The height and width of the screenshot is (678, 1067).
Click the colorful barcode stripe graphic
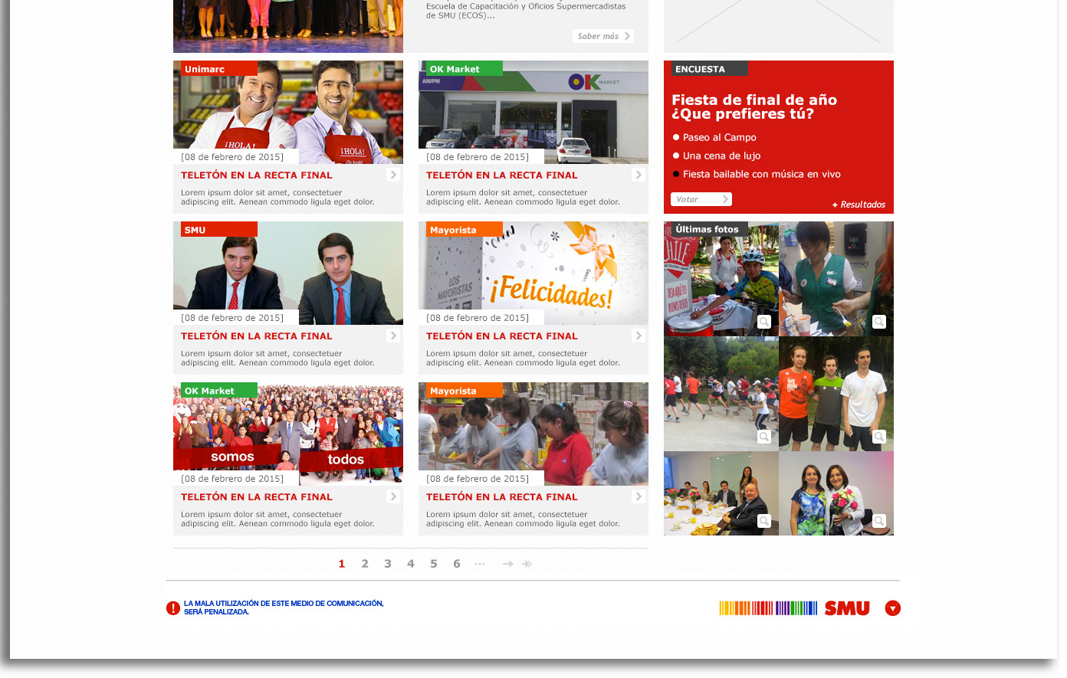[768, 608]
